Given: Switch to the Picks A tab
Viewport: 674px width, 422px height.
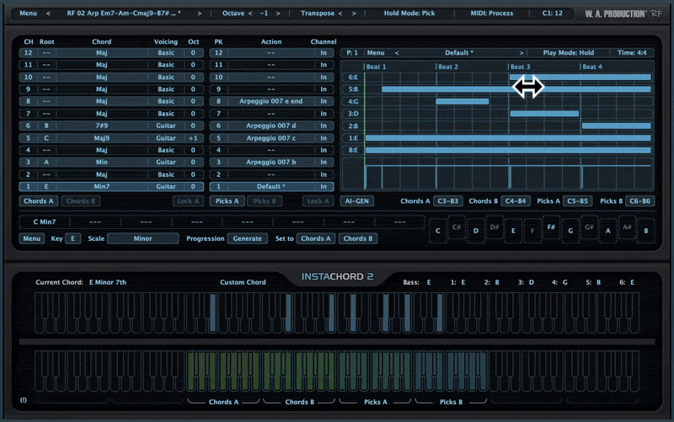Looking at the screenshot, I should tap(227, 201).
